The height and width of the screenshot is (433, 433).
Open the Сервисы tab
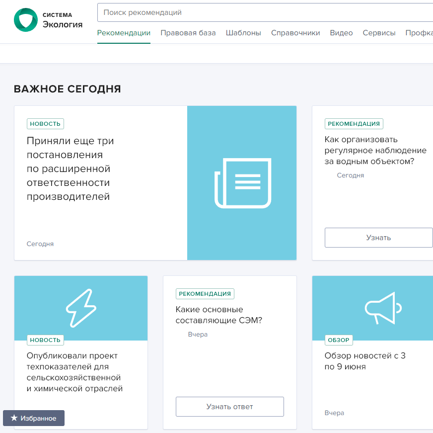[x=379, y=33]
